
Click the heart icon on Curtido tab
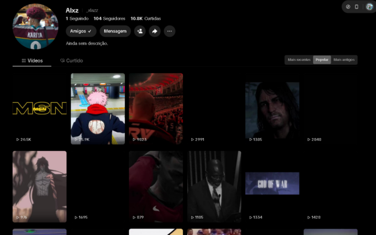[x=62, y=60]
